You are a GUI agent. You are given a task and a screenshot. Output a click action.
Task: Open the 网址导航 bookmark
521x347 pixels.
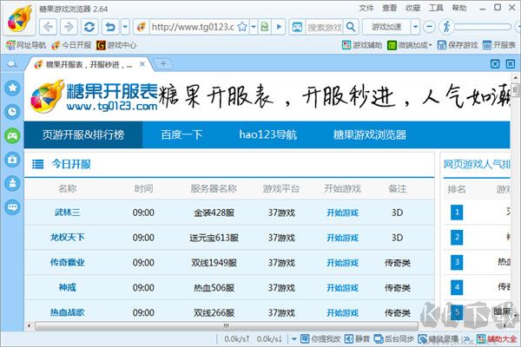pos(25,45)
